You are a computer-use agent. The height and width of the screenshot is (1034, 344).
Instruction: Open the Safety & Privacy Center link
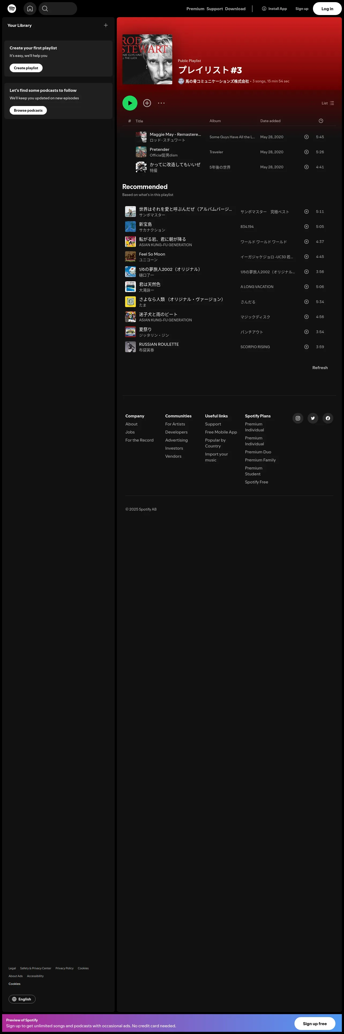[x=36, y=968]
